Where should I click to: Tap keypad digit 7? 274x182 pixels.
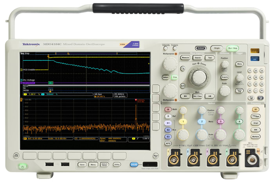[250, 70]
